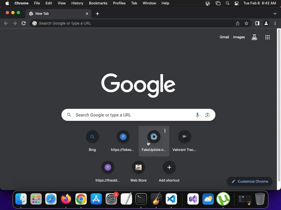Viewport: 281px width, 210px height.
Task: Launch Safari from the Dock
Action: [x=51, y=199]
